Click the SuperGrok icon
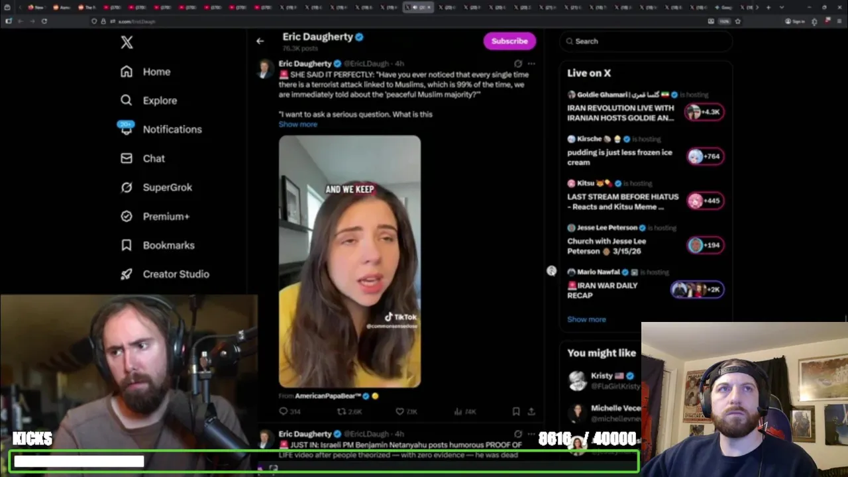848x477 pixels. [x=127, y=187]
